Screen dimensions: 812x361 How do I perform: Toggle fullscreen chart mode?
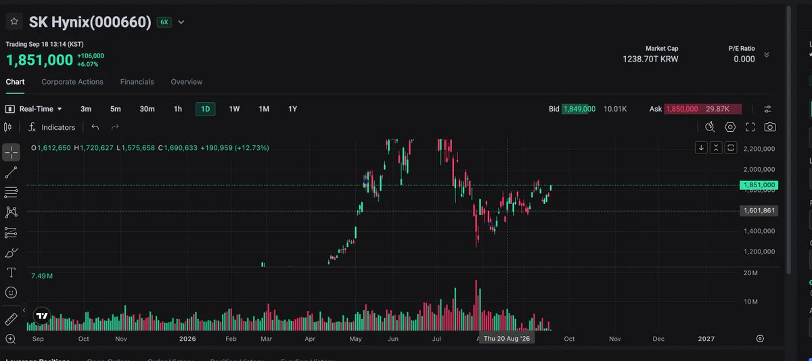tap(750, 127)
